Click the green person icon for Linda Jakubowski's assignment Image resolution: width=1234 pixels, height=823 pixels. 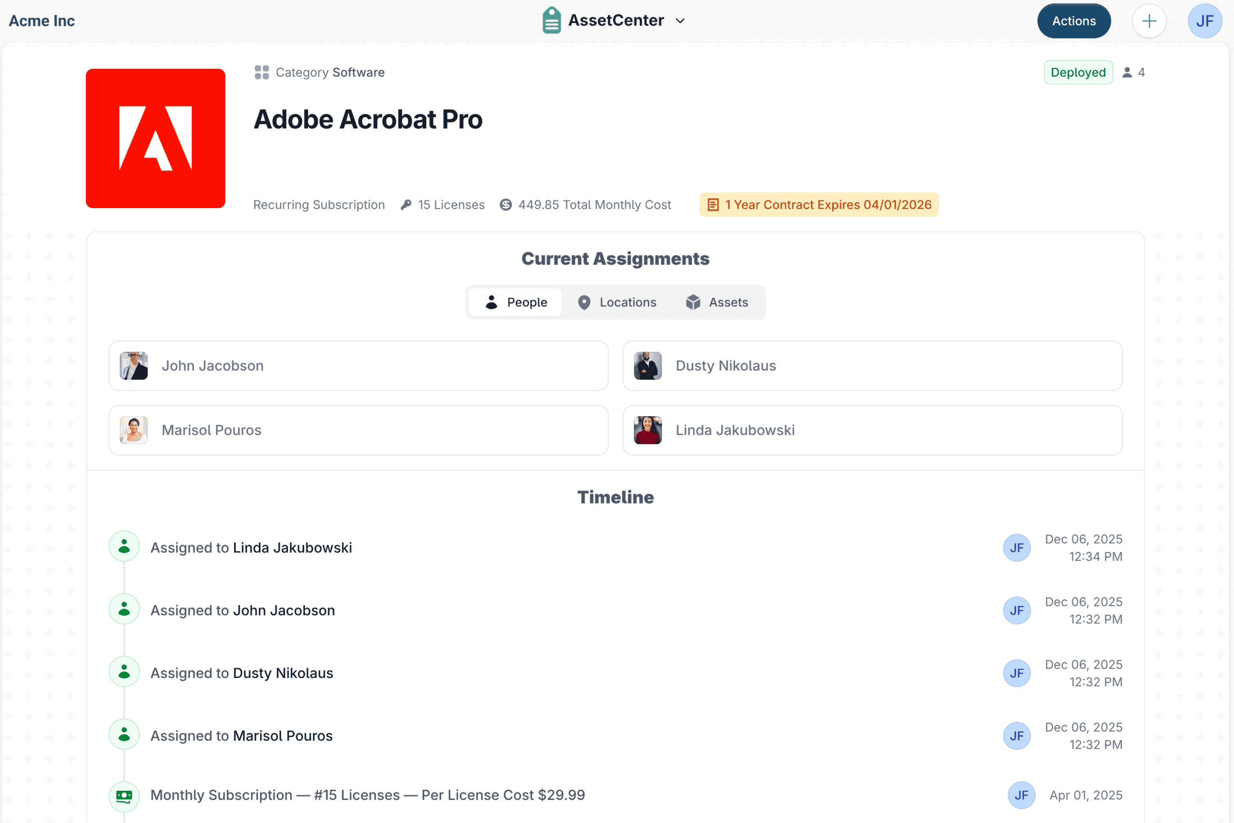[x=123, y=546]
